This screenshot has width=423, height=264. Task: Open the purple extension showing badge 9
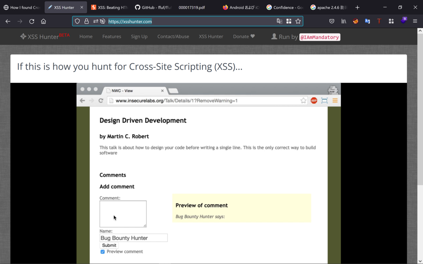(x=403, y=21)
